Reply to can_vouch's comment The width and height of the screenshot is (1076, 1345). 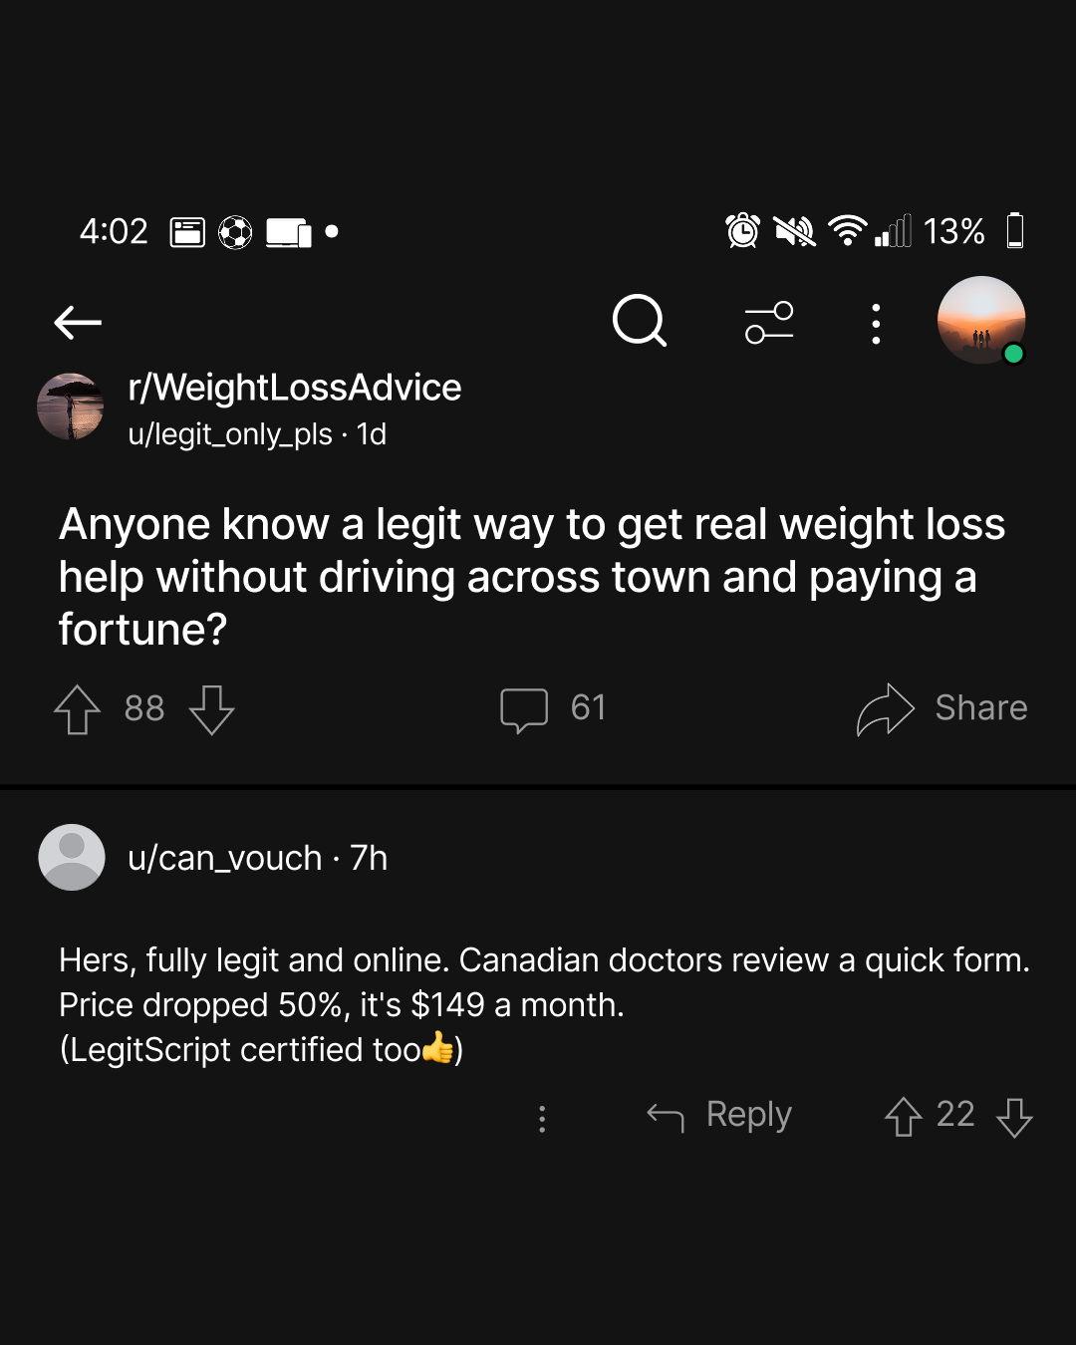pos(719,1115)
